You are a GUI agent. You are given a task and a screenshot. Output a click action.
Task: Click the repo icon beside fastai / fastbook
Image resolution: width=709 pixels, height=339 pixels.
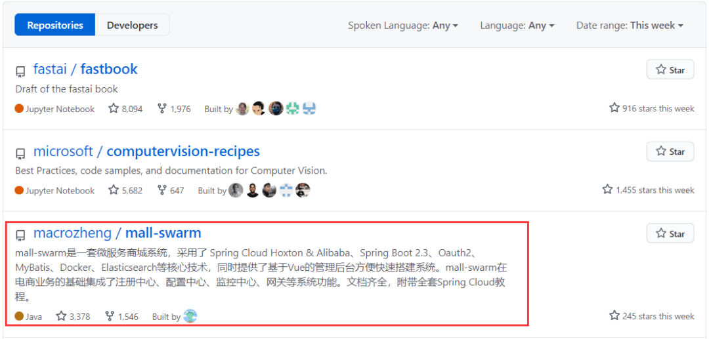tap(20, 71)
